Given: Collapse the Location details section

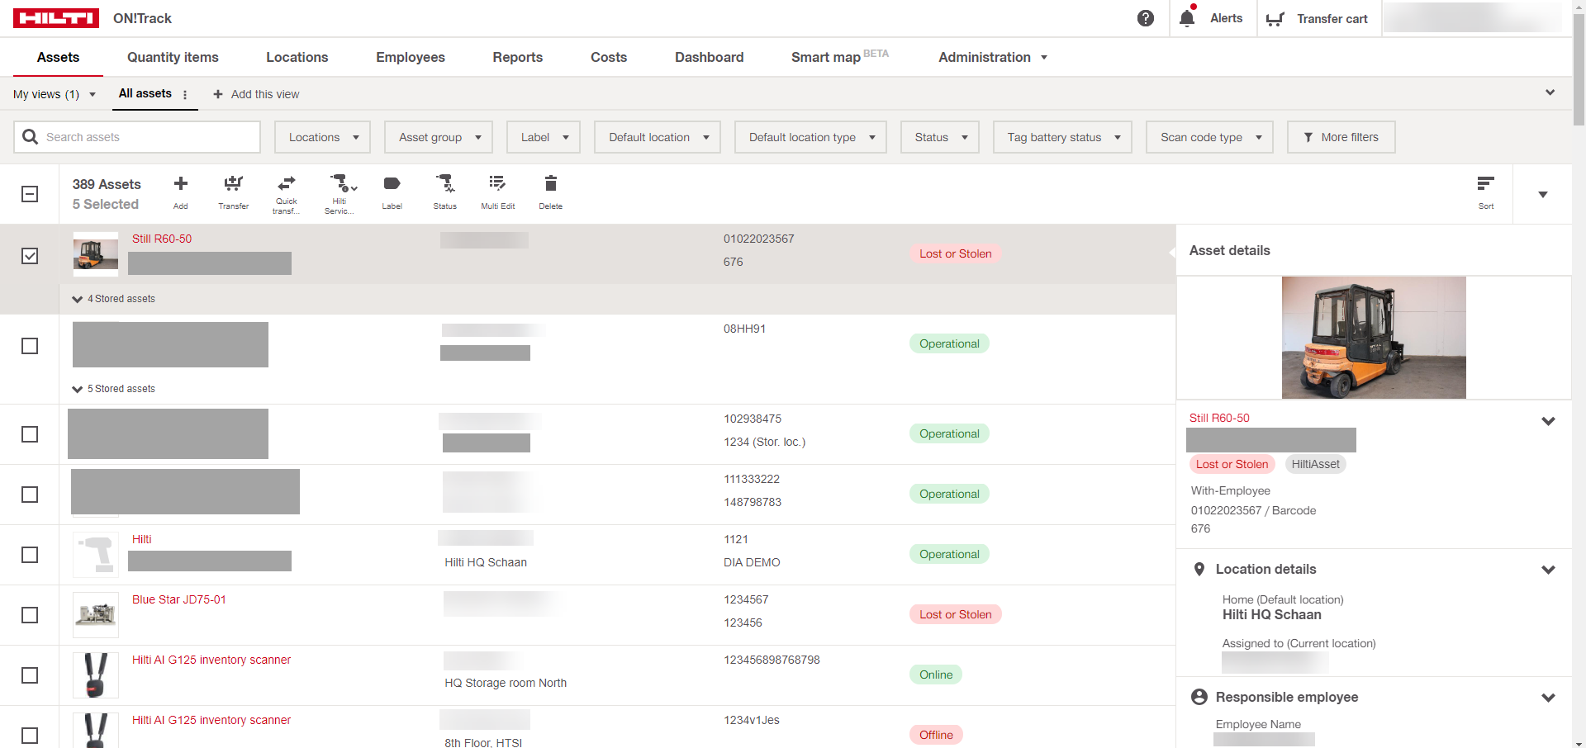Looking at the screenshot, I should (1548, 570).
